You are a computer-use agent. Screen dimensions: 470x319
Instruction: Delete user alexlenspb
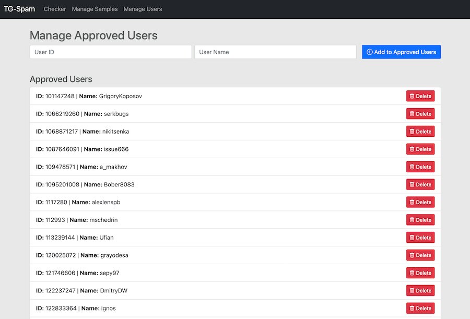point(420,202)
